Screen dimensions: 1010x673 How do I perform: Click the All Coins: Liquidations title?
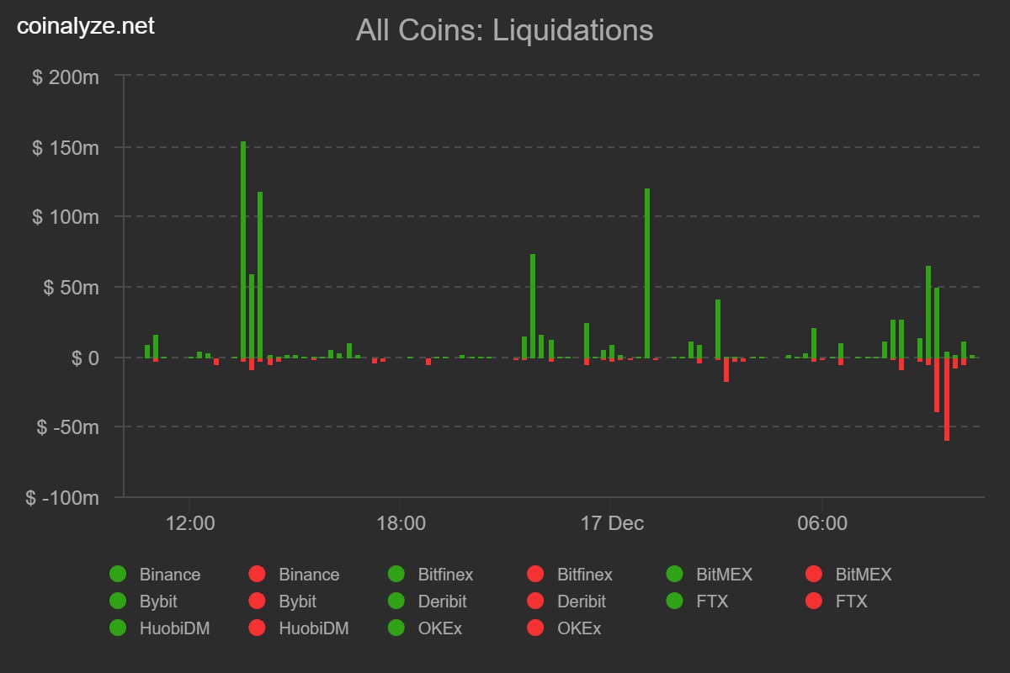coord(504,30)
